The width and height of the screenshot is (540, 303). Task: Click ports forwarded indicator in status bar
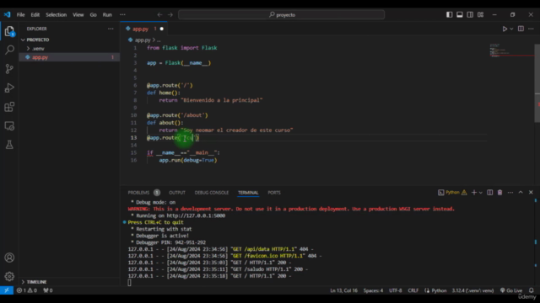(48, 290)
